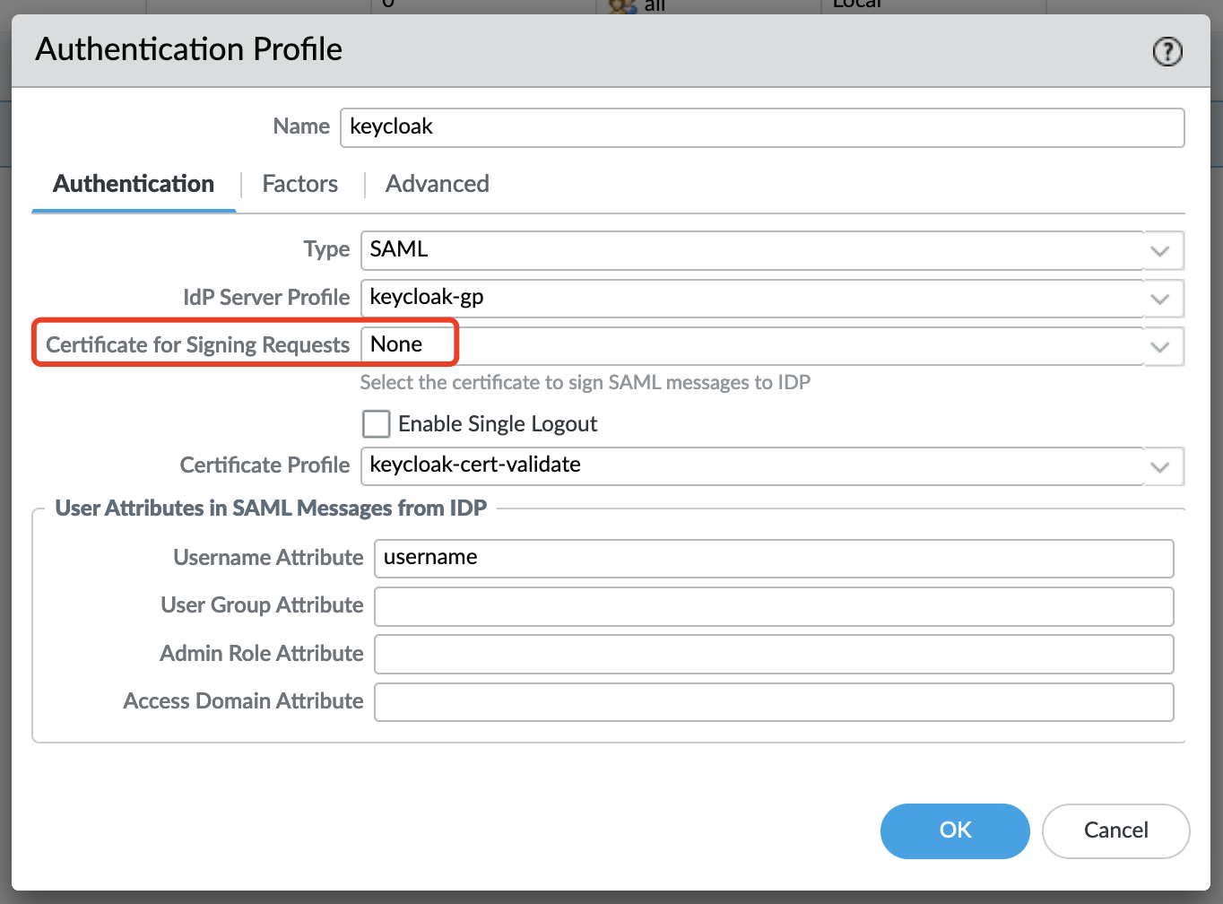Confirm the profile with the OK button
Image resolution: width=1223 pixels, height=904 pixels.
point(955,830)
